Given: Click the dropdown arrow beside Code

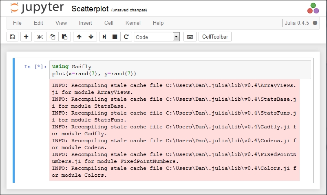Looking at the screenshot, I should tap(176, 37).
